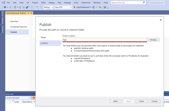Select Publish in the sidebar
Image resolution: width=169 pixels, height=111 pixels.
(17, 32)
